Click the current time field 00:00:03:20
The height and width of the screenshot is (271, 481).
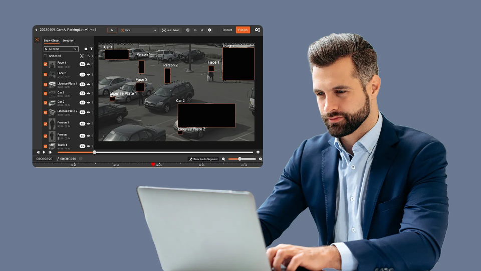pos(44,159)
